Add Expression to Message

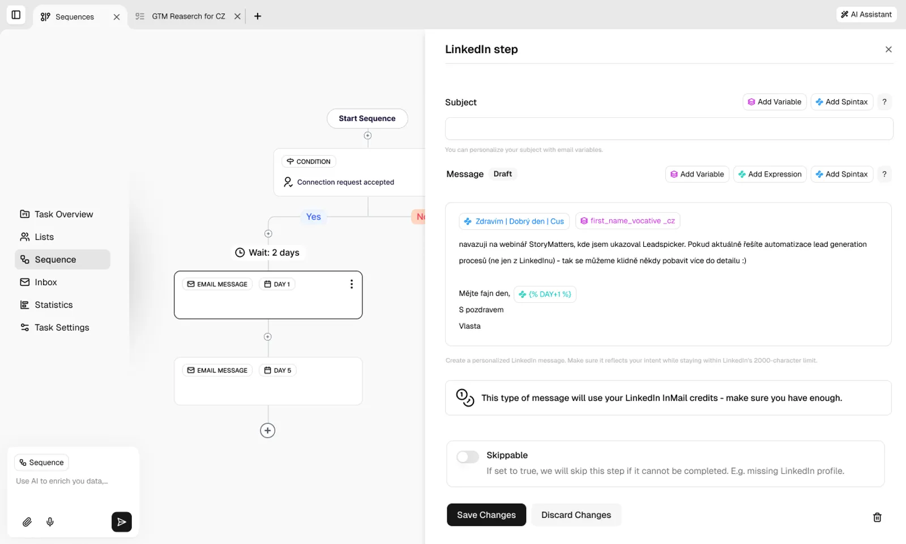click(770, 174)
